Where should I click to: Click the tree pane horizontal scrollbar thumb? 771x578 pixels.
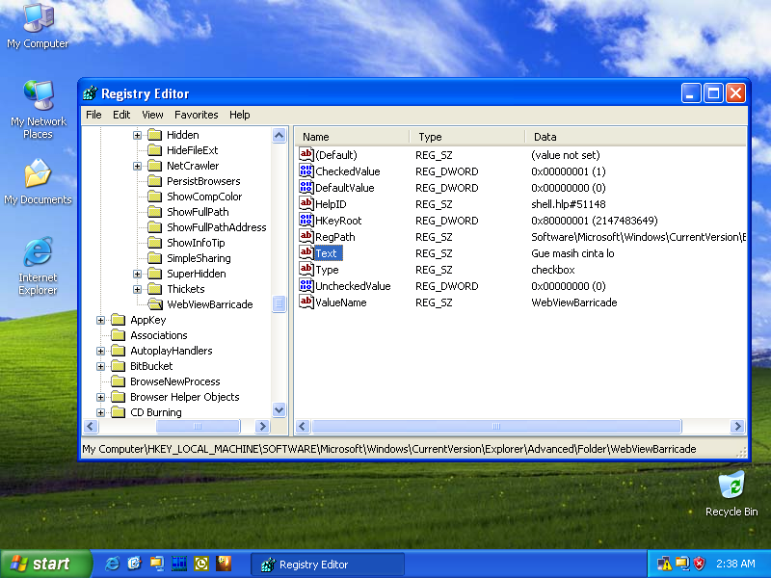(198, 426)
